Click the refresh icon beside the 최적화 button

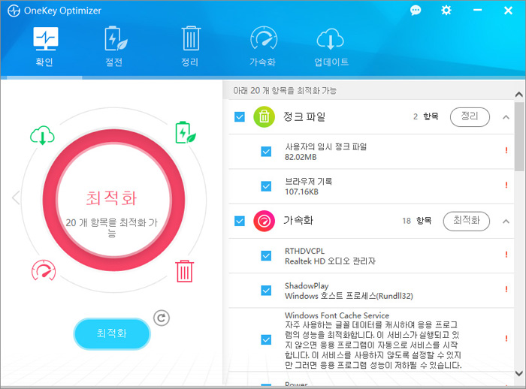162,318
